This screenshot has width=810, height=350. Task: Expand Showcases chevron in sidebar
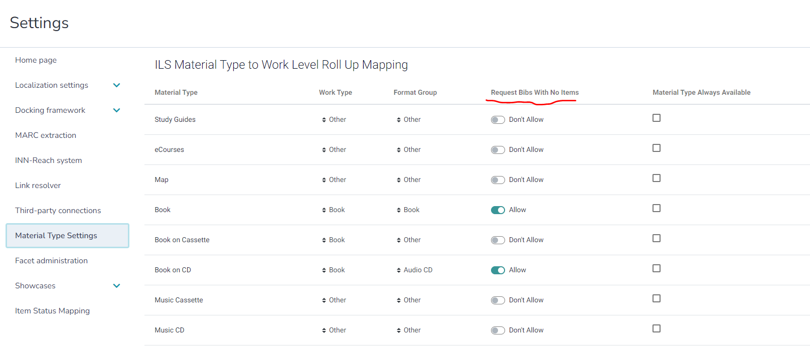(x=117, y=286)
